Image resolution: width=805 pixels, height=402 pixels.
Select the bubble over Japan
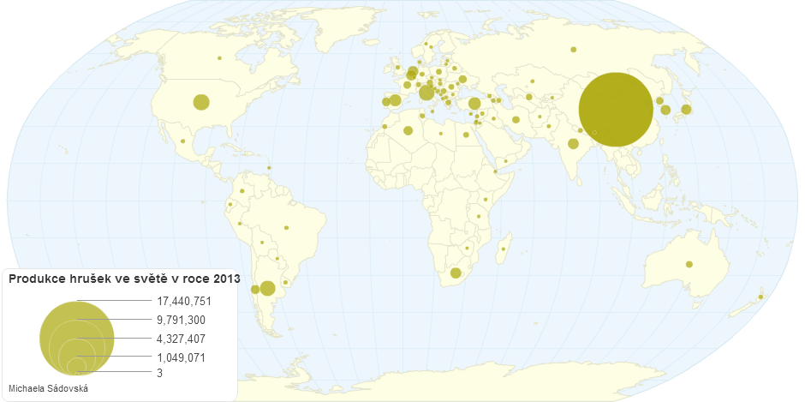685,109
